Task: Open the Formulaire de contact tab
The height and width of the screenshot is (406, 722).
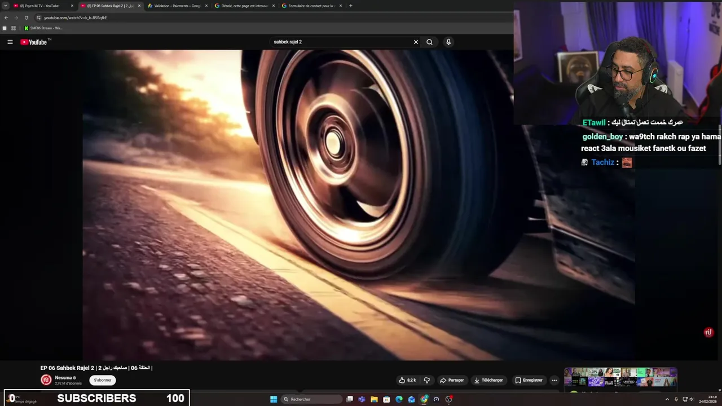Action: click(311, 6)
